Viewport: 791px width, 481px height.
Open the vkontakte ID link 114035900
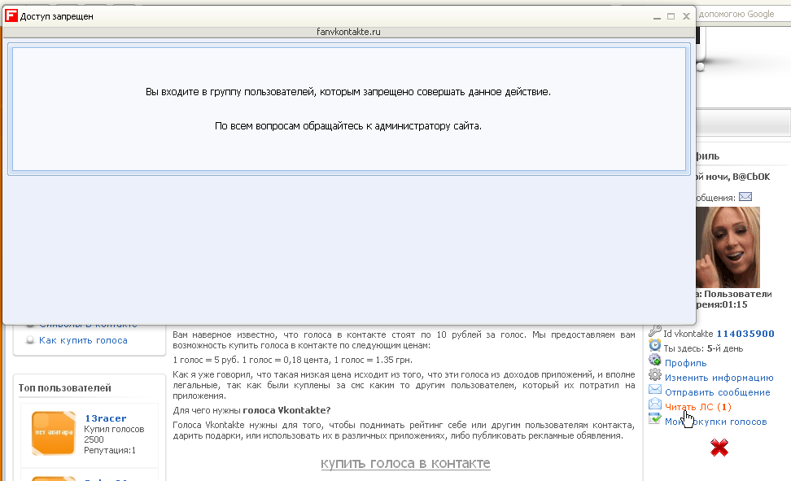coord(745,334)
